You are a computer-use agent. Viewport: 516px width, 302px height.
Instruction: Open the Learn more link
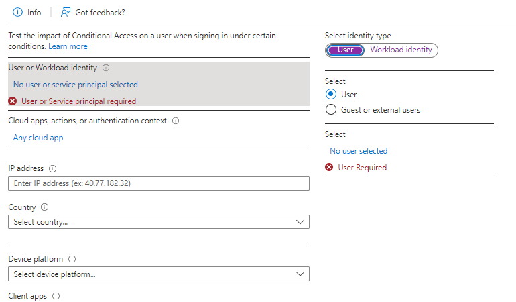click(68, 46)
